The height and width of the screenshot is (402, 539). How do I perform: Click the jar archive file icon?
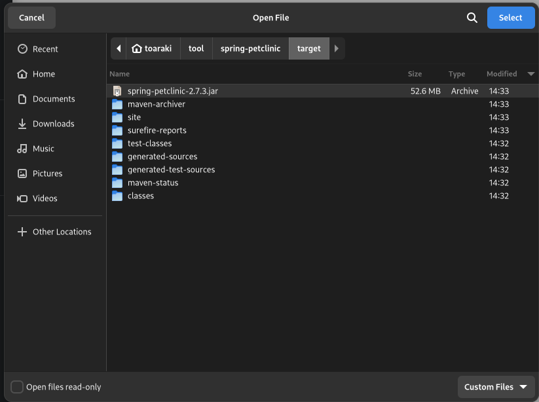pyautogui.click(x=117, y=91)
